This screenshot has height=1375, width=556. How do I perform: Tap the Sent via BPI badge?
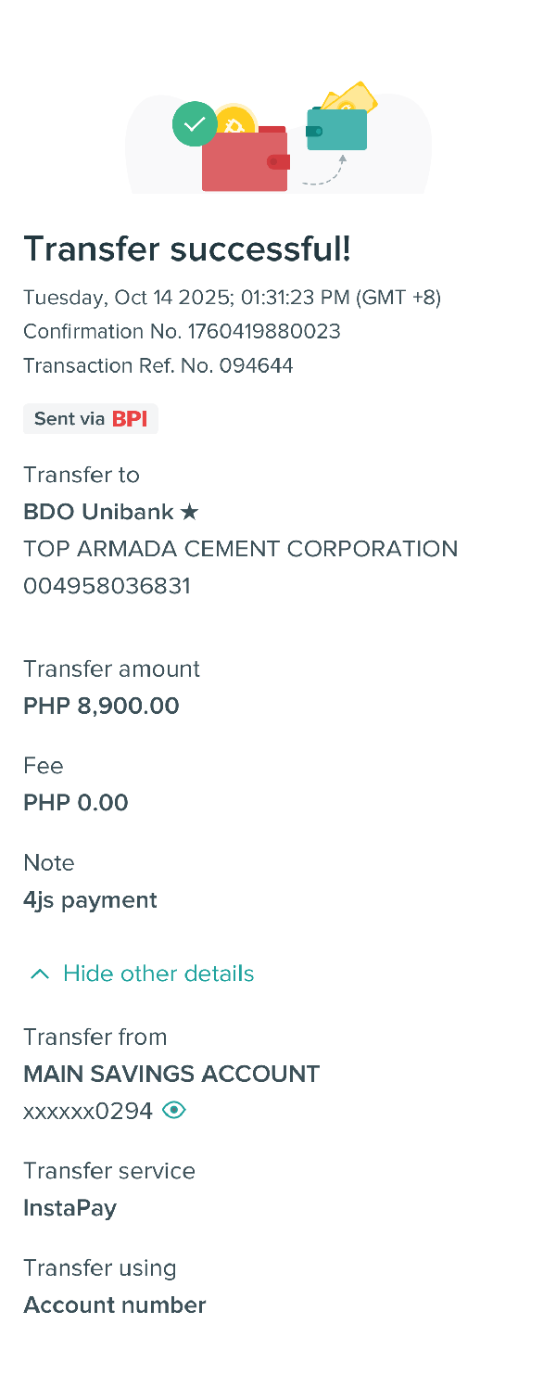pos(91,419)
